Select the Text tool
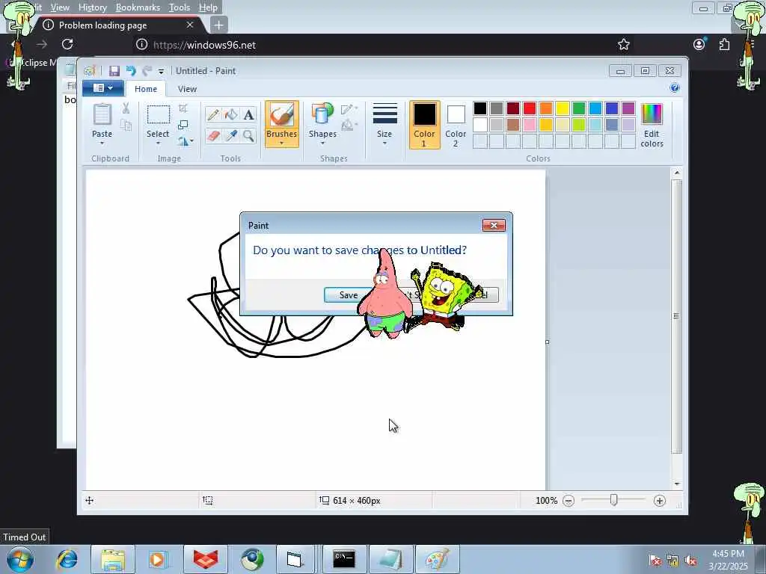766x574 pixels. (x=248, y=114)
